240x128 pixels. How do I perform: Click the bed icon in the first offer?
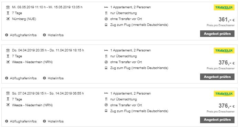pyautogui.click(x=106, y=7)
